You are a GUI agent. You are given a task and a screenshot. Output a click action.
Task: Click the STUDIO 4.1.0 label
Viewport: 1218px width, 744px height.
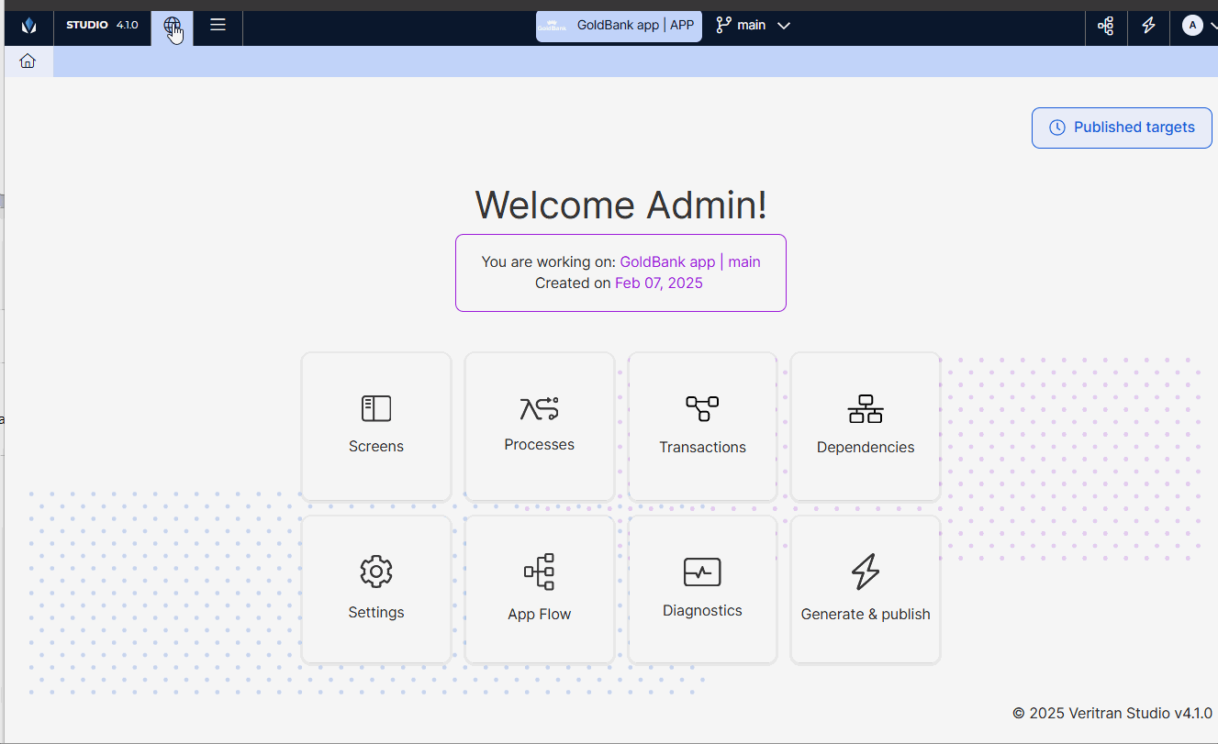pos(102,26)
